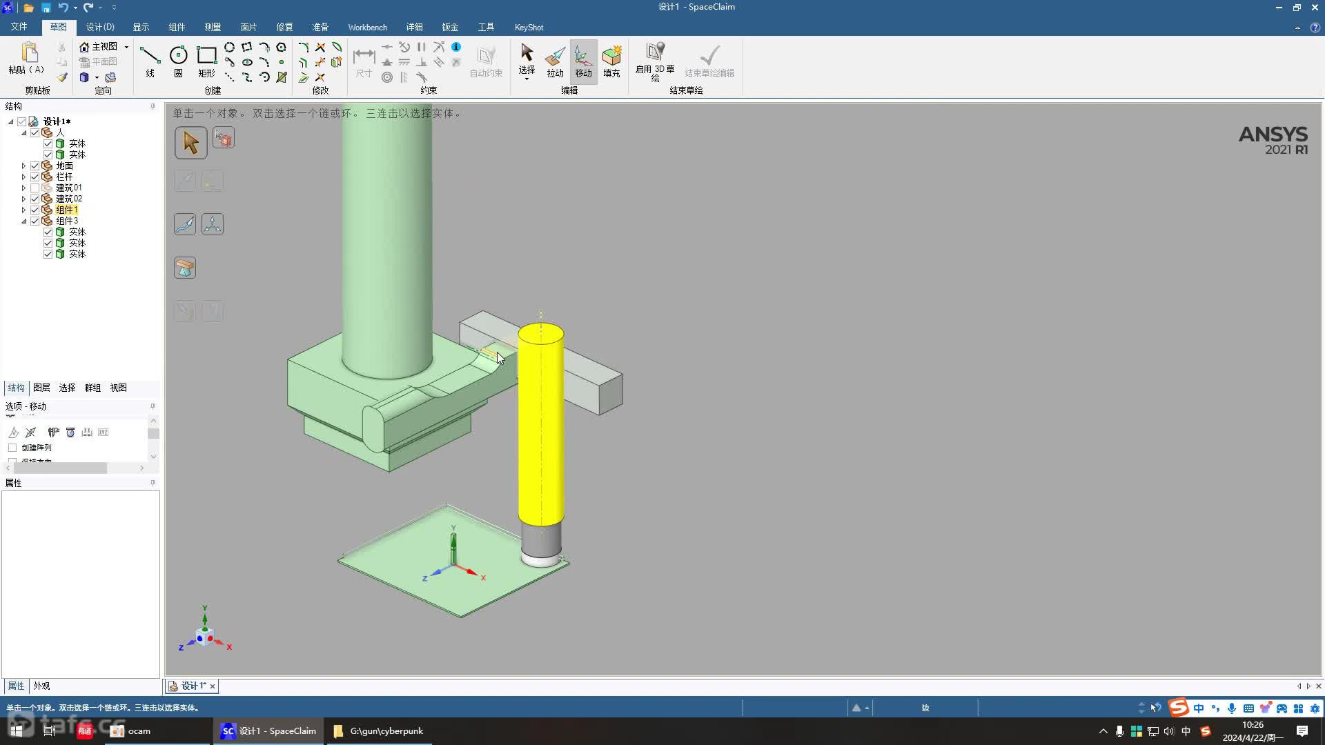
Task: Toggle visibility checkbox for 地面
Action: coord(35,166)
